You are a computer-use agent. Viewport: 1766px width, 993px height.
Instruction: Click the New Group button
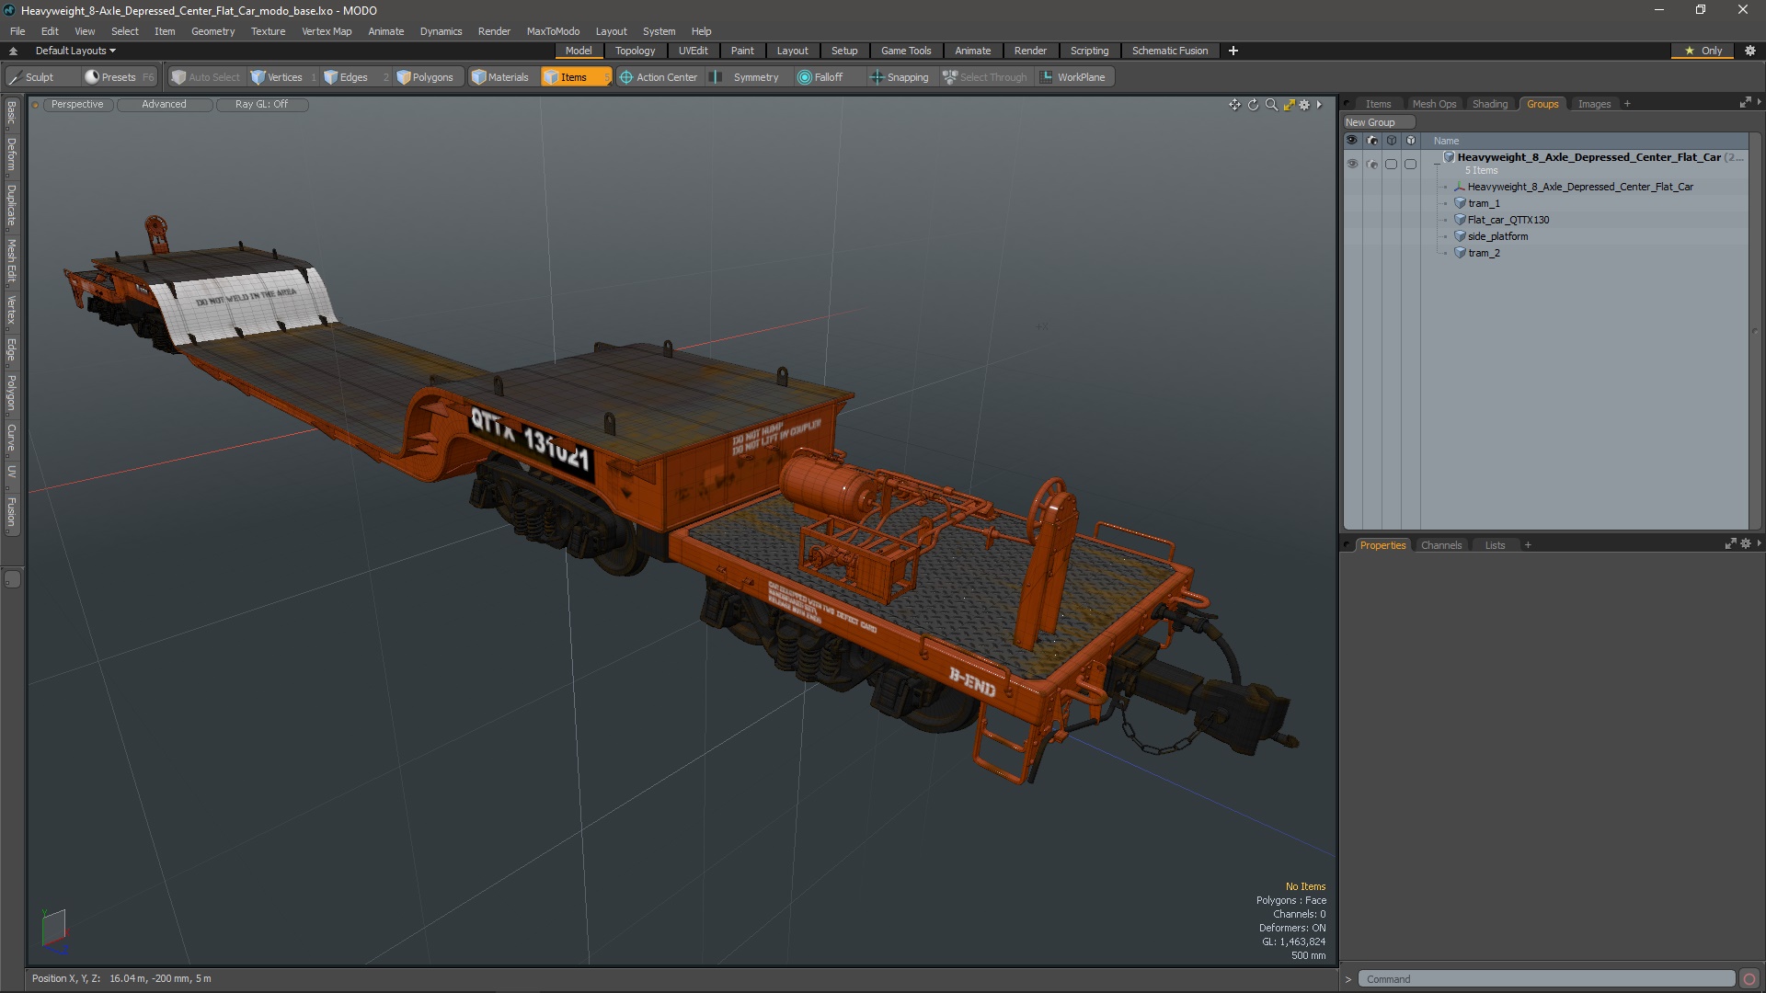(1378, 122)
